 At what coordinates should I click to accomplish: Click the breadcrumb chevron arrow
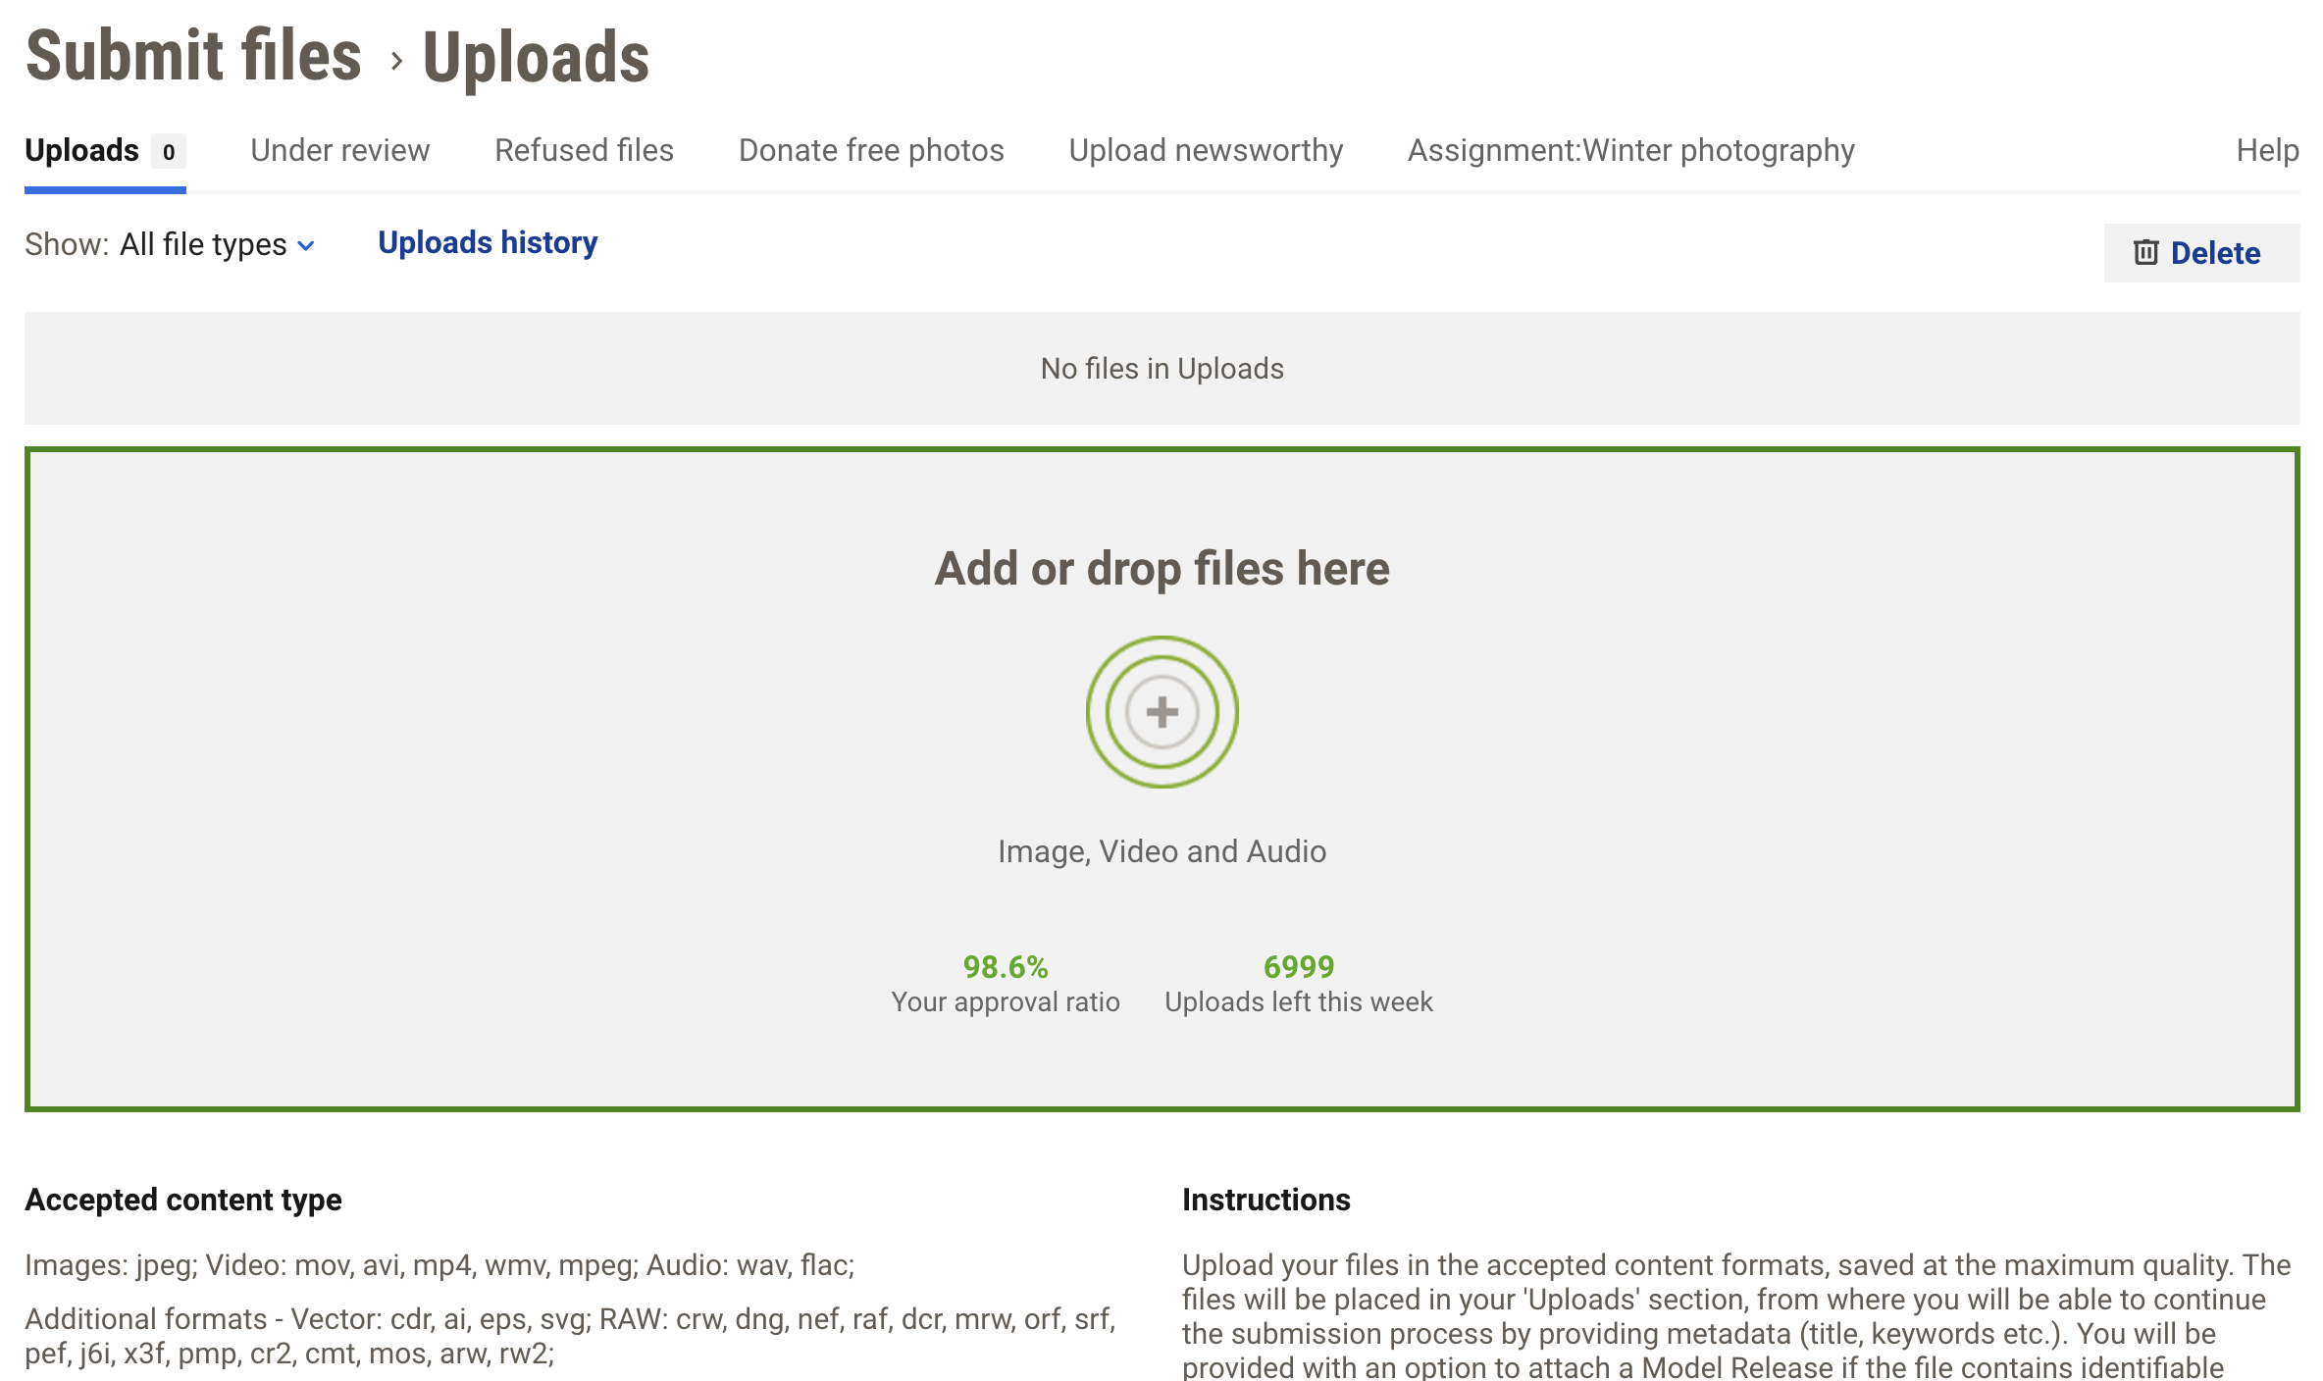[396, 61]
